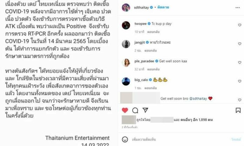Like the jangjit comment heart
Screen dimensions: 244x146
(240, 44)
